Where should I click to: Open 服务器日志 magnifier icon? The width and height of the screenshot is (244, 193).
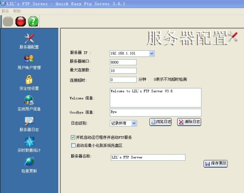tap(29, 121)
